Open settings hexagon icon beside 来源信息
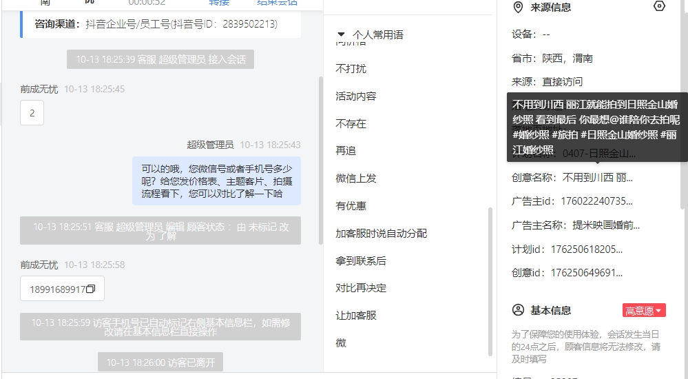The width and height of the screenshot is (688, 379). 659,6
